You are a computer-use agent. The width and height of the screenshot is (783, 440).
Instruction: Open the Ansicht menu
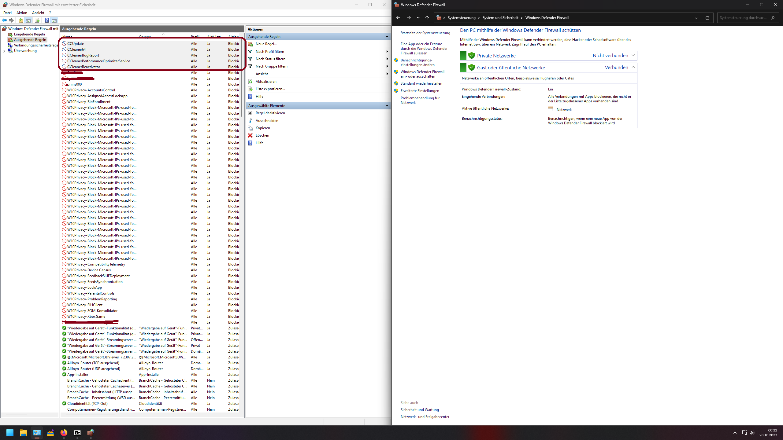pos(38,13)
